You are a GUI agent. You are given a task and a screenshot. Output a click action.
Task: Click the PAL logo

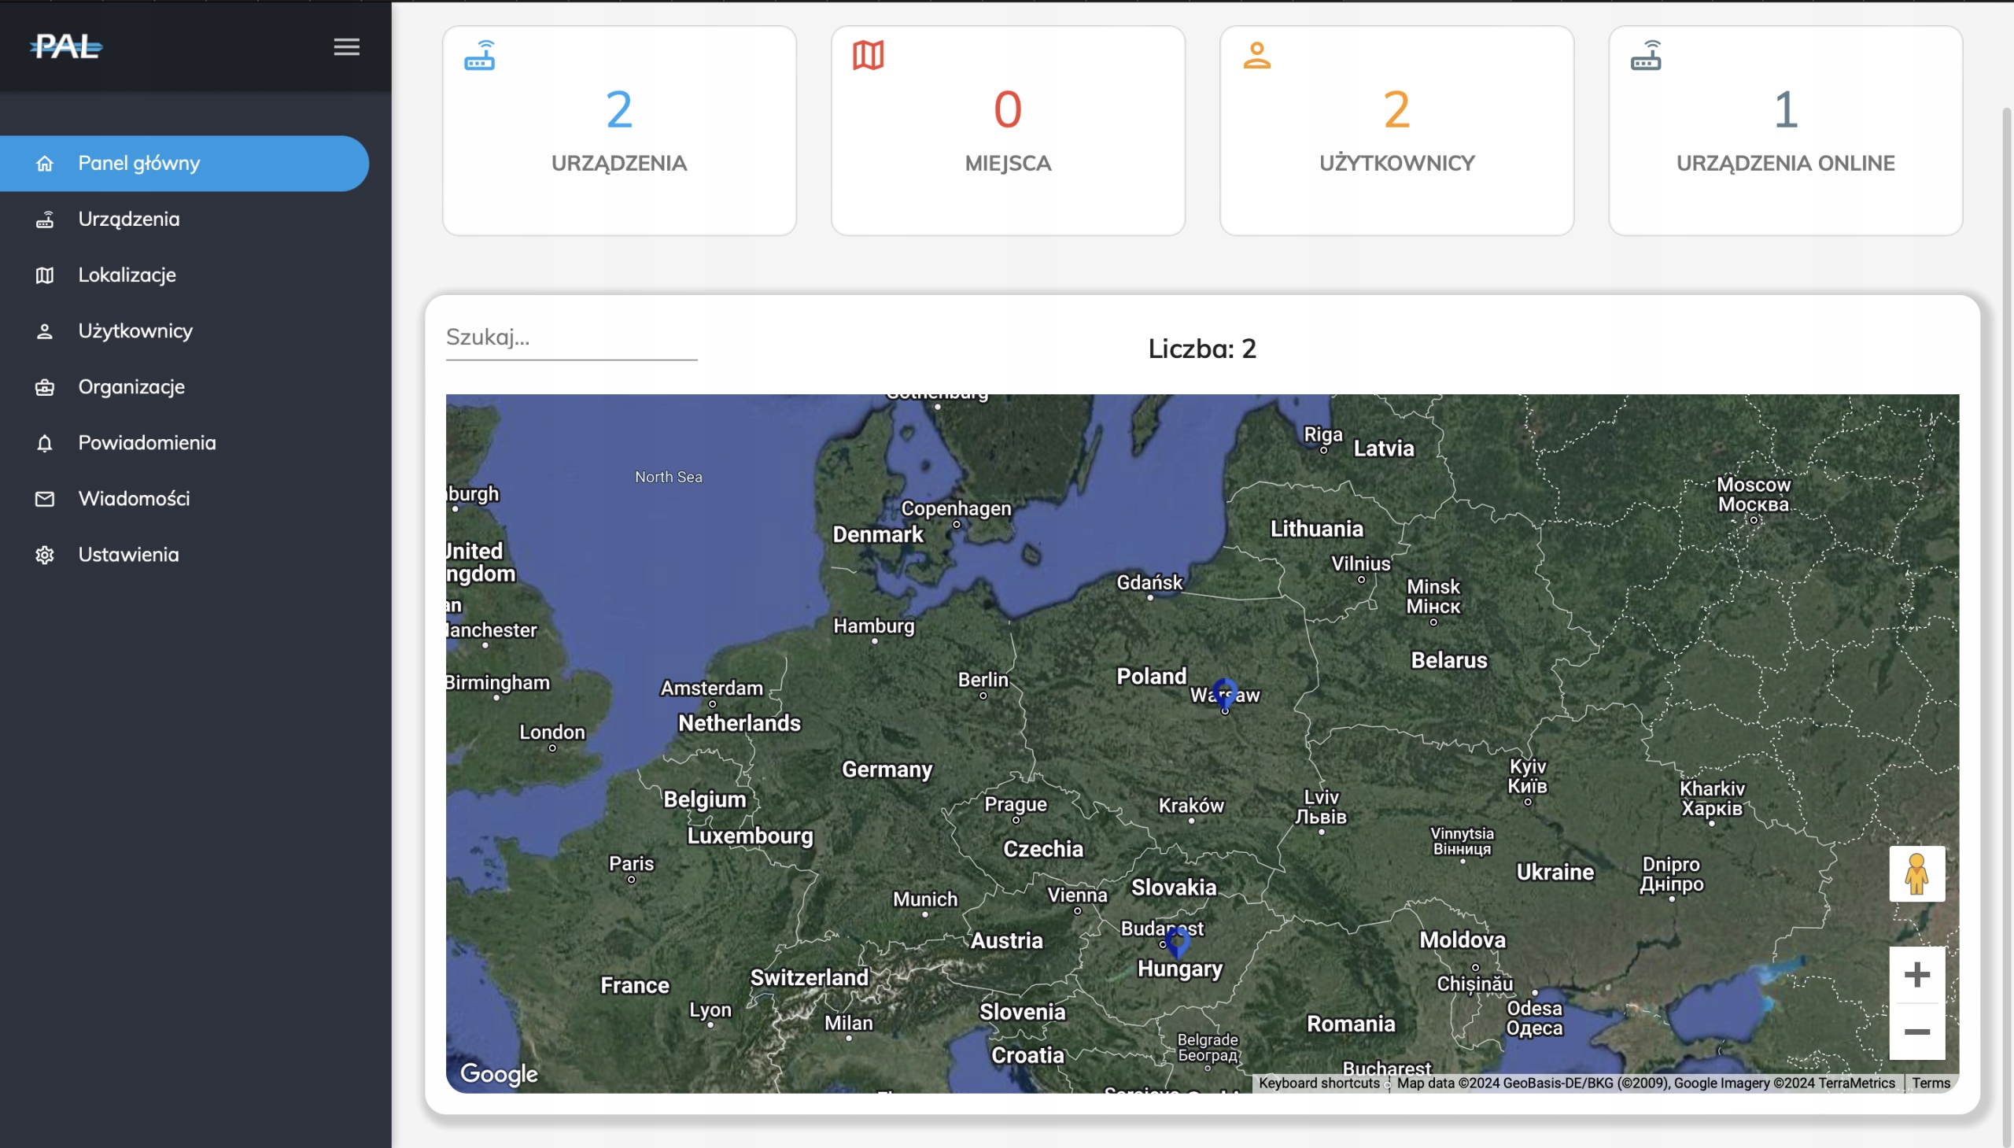tap(66, 46)
